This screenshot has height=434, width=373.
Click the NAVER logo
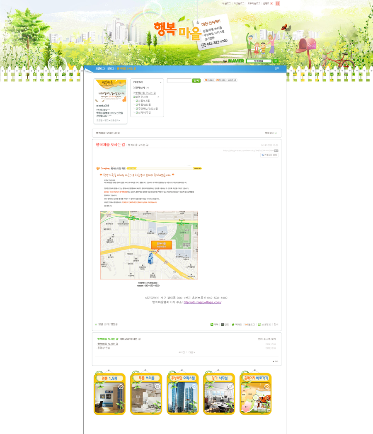coord(234,61)
